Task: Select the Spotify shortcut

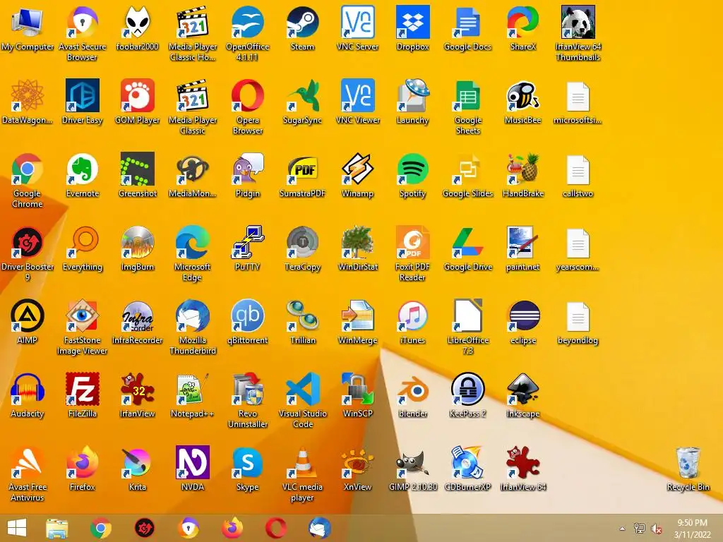Action: pyautogui.click(x=412, y=169)
